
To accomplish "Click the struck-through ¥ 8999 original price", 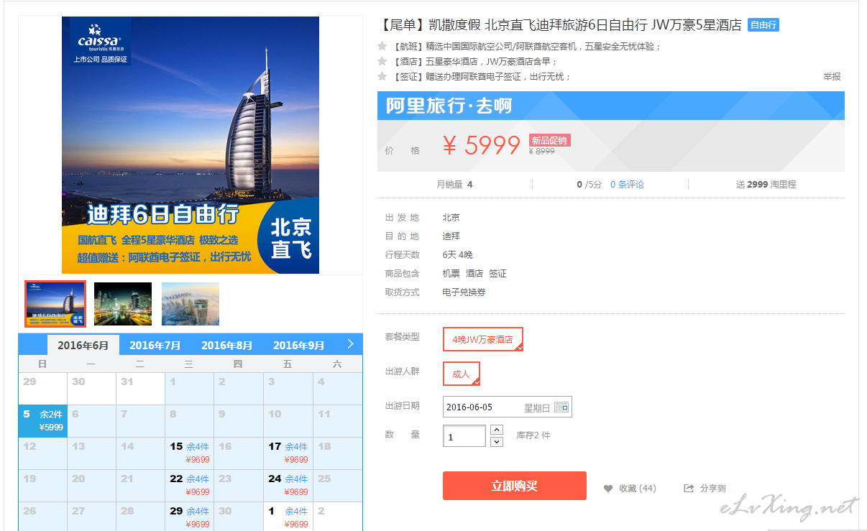I will pos(542,152).
